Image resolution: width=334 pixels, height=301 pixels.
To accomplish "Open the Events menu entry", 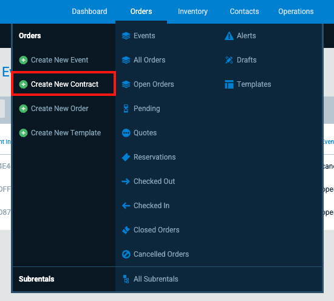I will [x=144, y=36].
